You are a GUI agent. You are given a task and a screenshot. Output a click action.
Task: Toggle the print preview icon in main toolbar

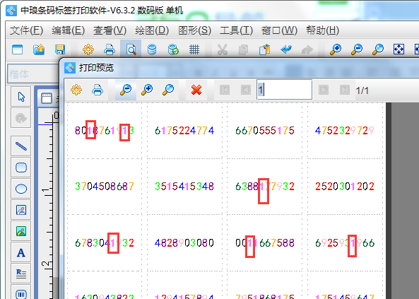(x=131, y=49)
